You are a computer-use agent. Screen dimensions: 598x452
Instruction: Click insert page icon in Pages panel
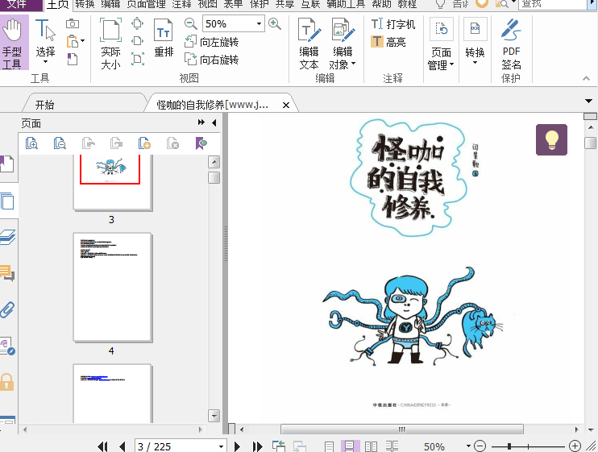[x=144, y=143]
